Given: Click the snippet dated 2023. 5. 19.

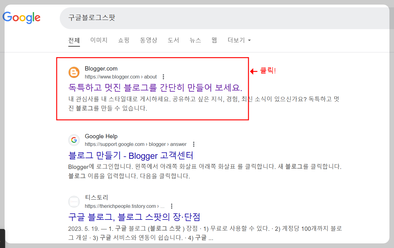Looking at the screenshot, I should (205, 233).
